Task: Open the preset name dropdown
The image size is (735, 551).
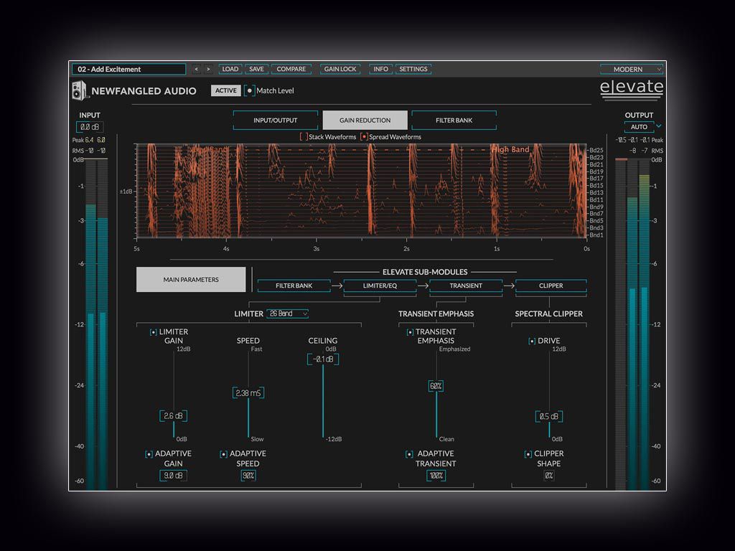Action: click(x=129, y=69)
